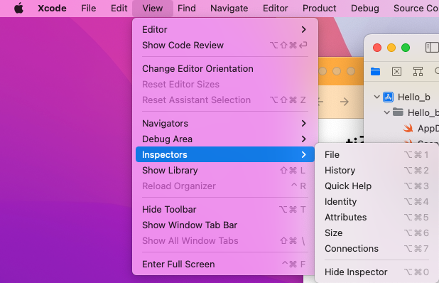This screenshot has height=283, width=439.
Task: Collapse the Hello_b project root
Action: [377, 97]
